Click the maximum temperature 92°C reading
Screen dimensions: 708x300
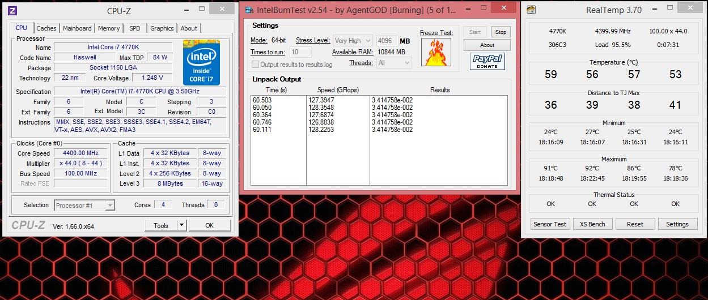pyautogui.click(x=592, y=168)
